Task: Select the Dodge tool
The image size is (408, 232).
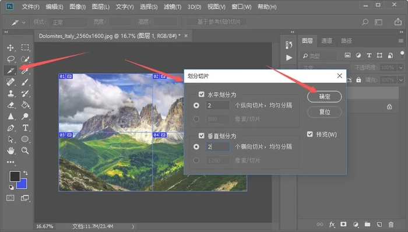Action: pos(25,116)
